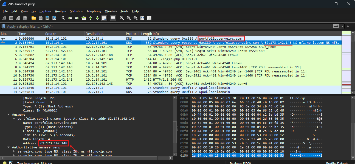Viewport: 355px width, 164px height.
Task: Reload this capture file
Action: click(x=54, y=18)
